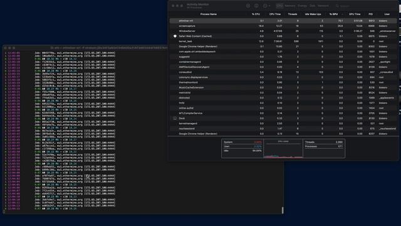Sort by the GPU Time column header

[355, 14]
